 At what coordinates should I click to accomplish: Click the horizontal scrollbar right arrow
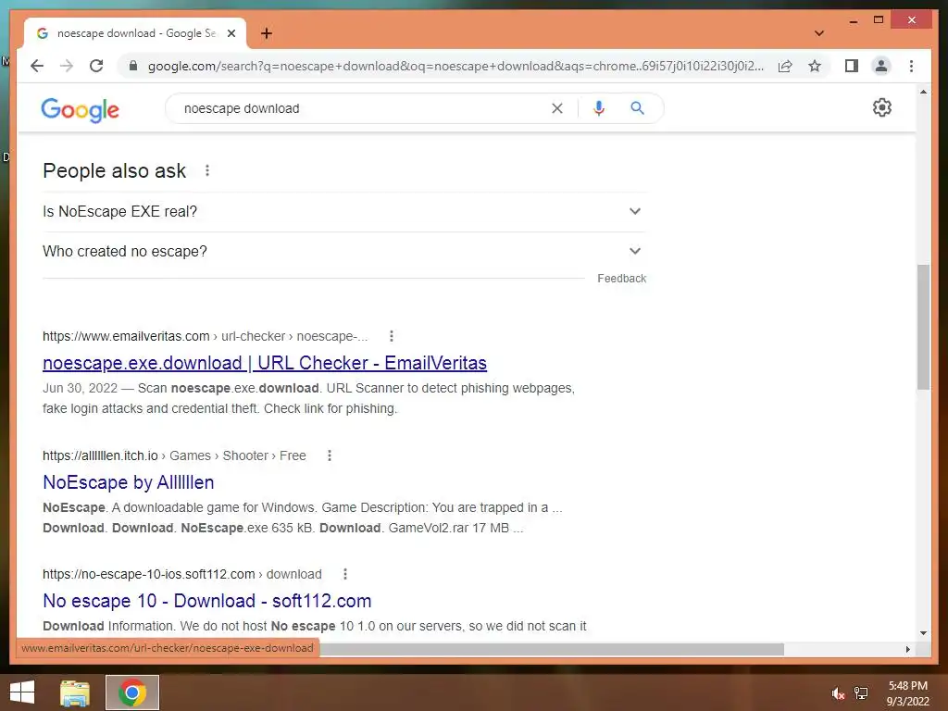(x=907, y=649)
